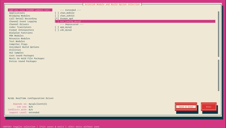Open Call Detail Recording category
This screenshot has width=226, height=128.
click(23, 19)
